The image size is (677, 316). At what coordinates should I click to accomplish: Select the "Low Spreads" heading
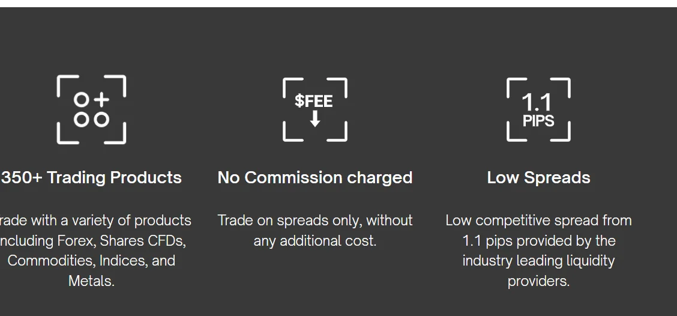[x=538, y=178]
